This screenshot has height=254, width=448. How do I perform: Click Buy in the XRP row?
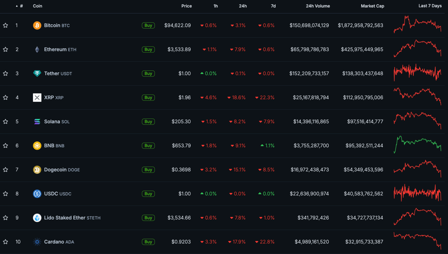click(x=148, y=98)
